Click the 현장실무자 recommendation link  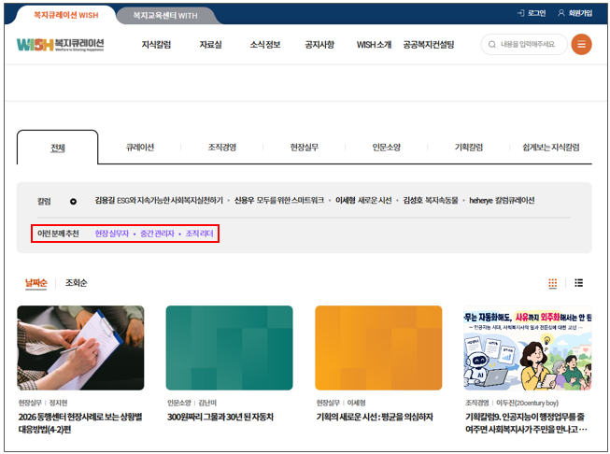click(x=112, y=234)
